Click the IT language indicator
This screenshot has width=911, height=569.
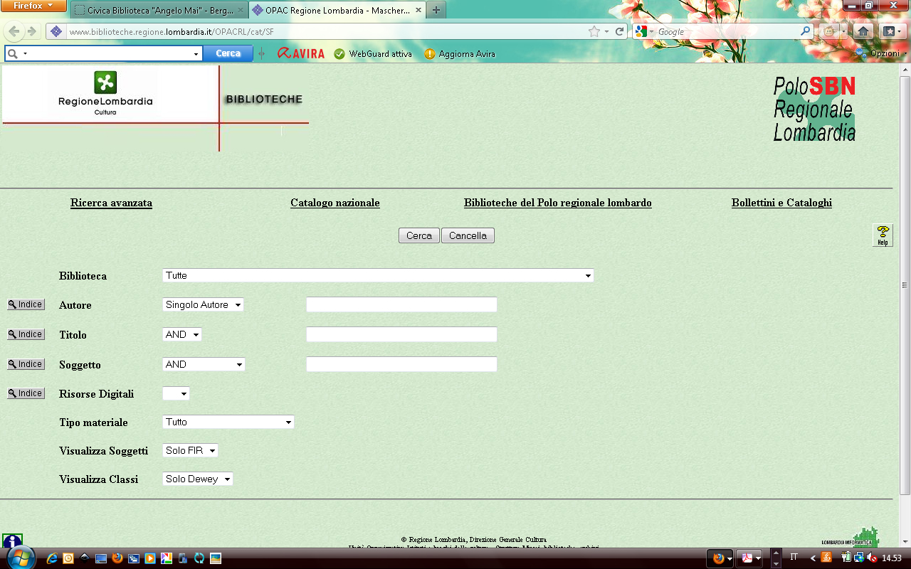794,558
